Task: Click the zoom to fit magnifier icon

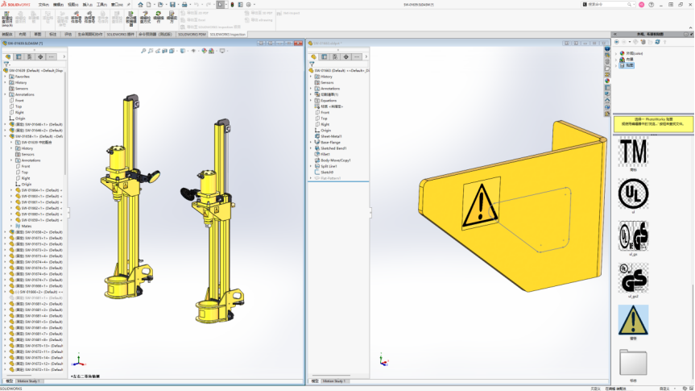Action: coord(143,50)
